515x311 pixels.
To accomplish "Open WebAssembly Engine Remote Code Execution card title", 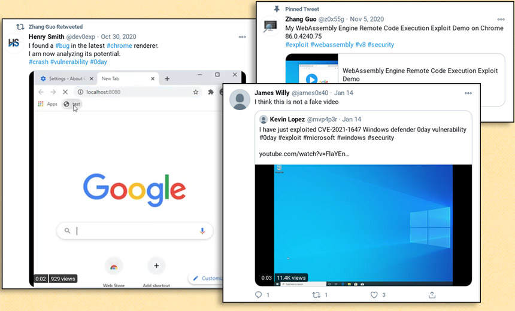I will pyautogui.click(x=420, y=75).
